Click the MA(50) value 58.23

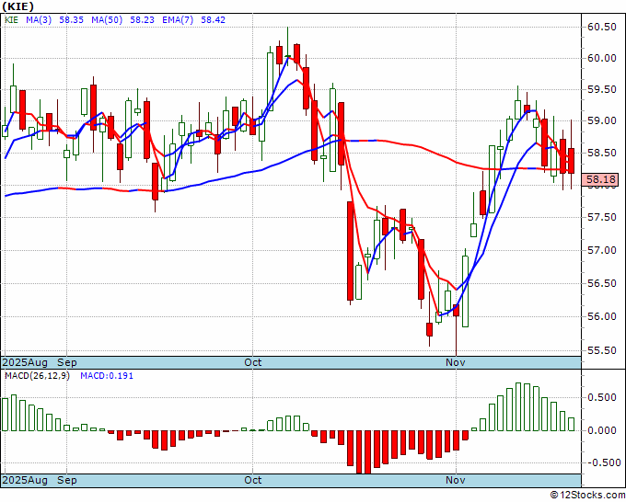click(142, 20)
